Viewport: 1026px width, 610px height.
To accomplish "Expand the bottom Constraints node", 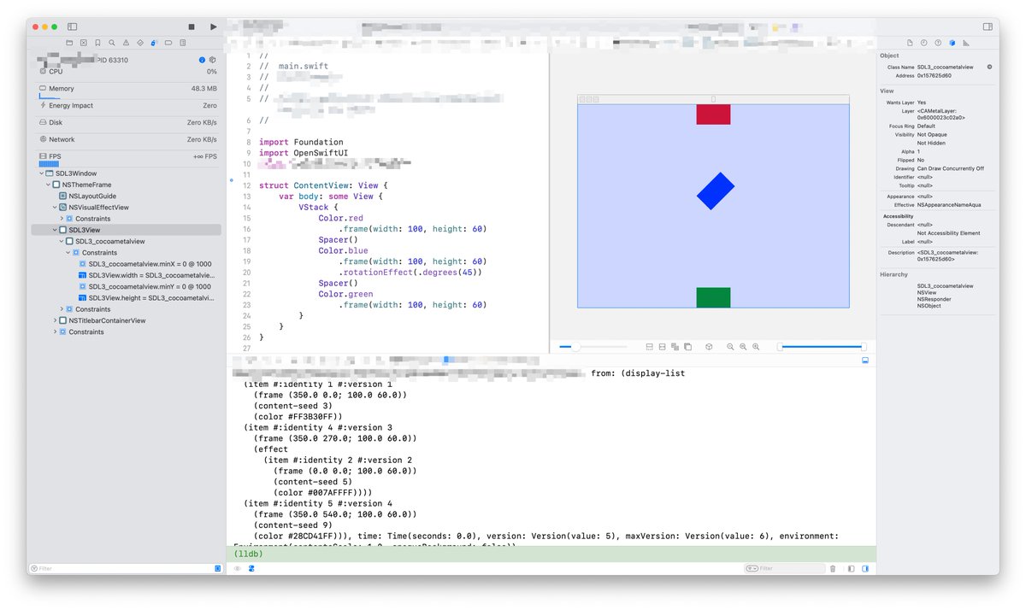I will point(55,331).
